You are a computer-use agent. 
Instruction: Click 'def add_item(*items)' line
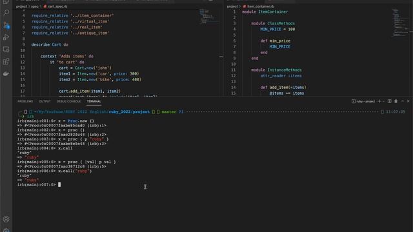point(283,88)
